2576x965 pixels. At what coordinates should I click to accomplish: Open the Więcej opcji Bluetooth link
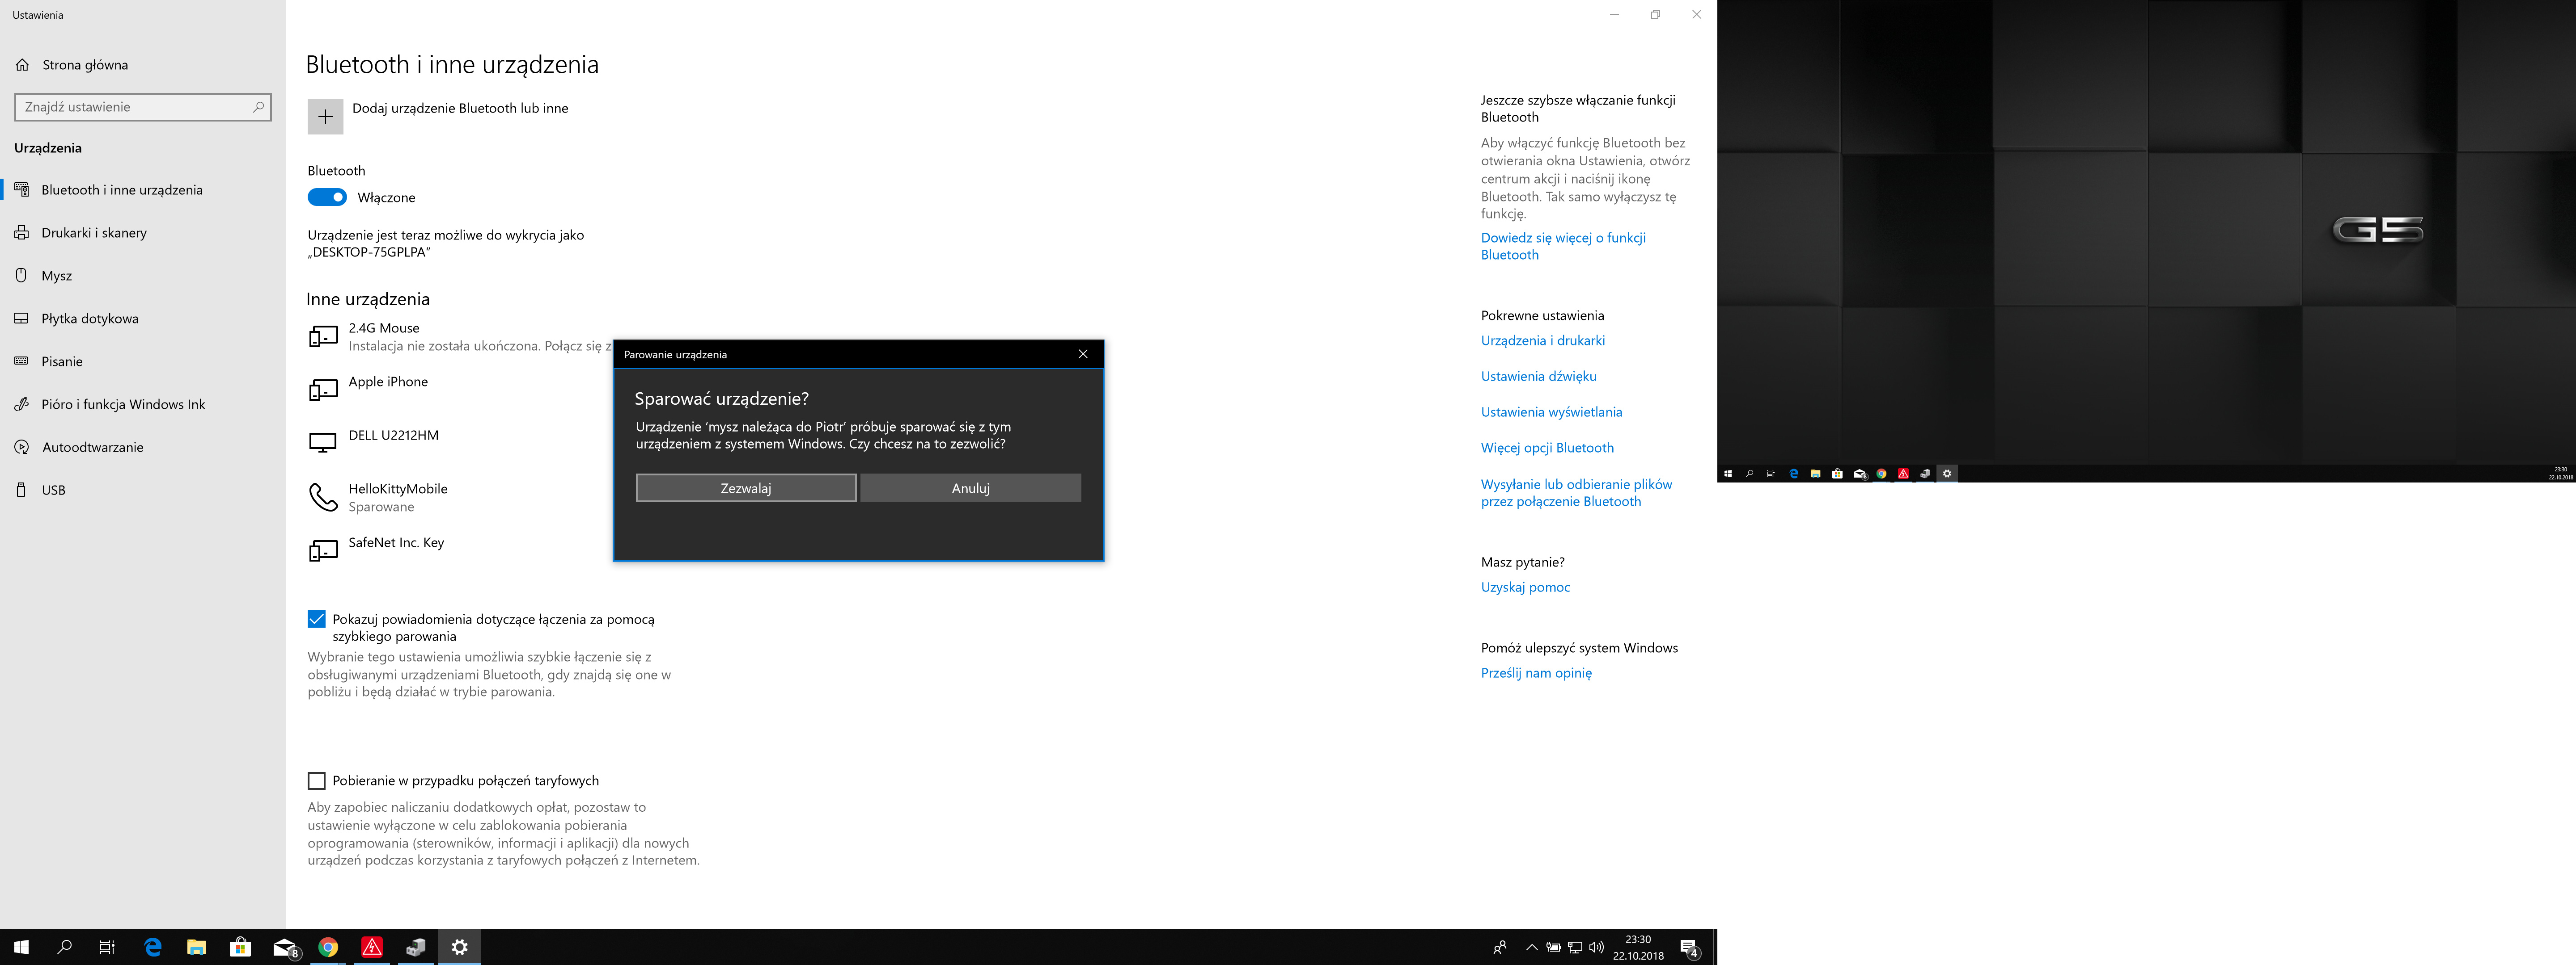pos(1547,448)
